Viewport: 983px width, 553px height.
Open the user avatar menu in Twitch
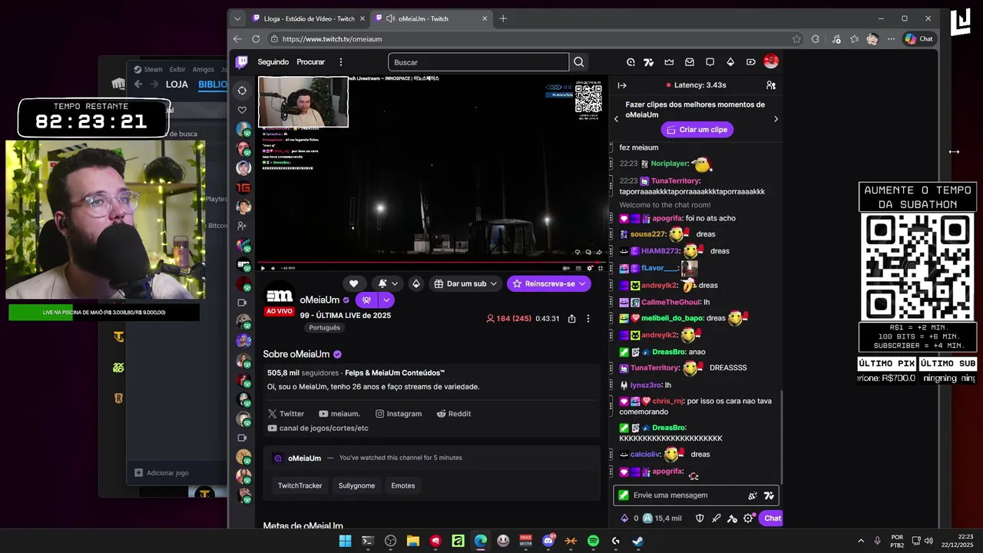[771, 61]
